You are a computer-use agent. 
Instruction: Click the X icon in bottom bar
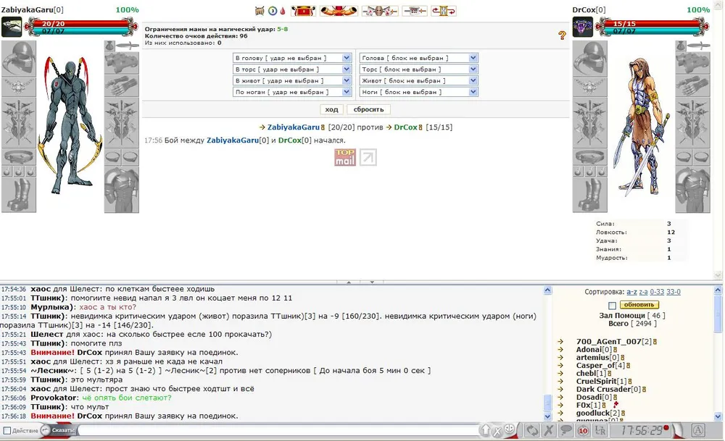coord(549,430)
